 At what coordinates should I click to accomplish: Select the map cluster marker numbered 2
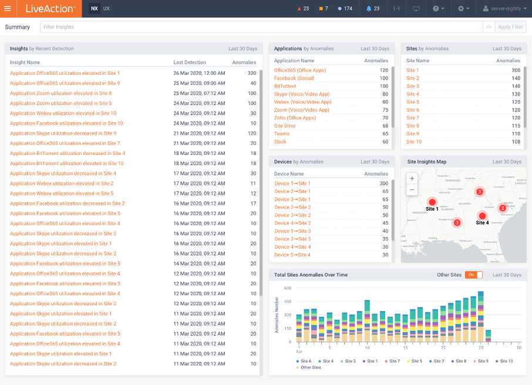click(503, 208)
